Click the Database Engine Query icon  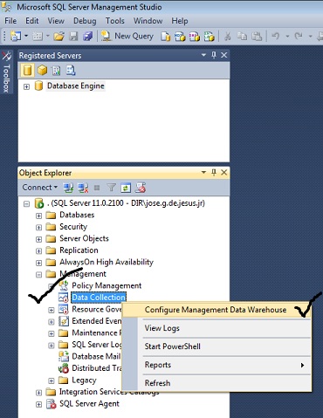coord(166,37)
